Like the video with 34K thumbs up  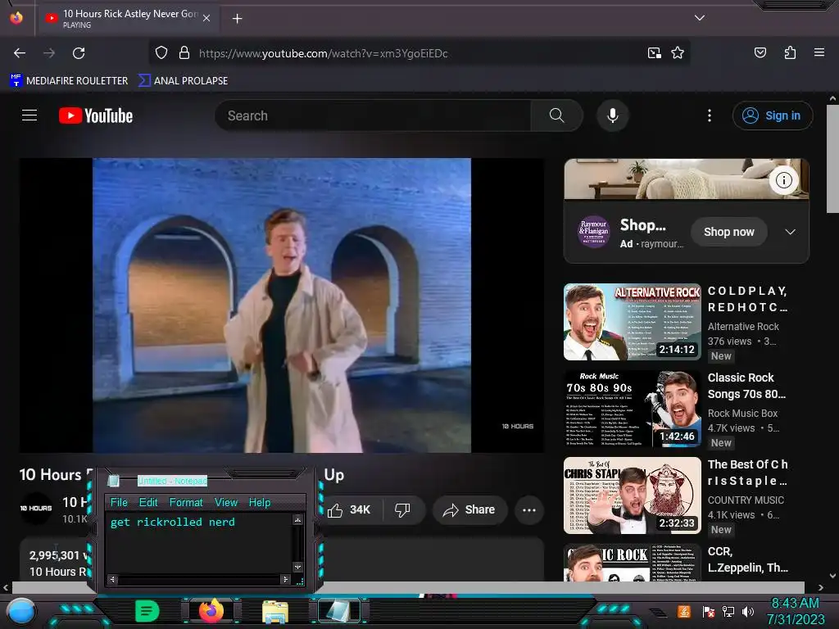351,509
